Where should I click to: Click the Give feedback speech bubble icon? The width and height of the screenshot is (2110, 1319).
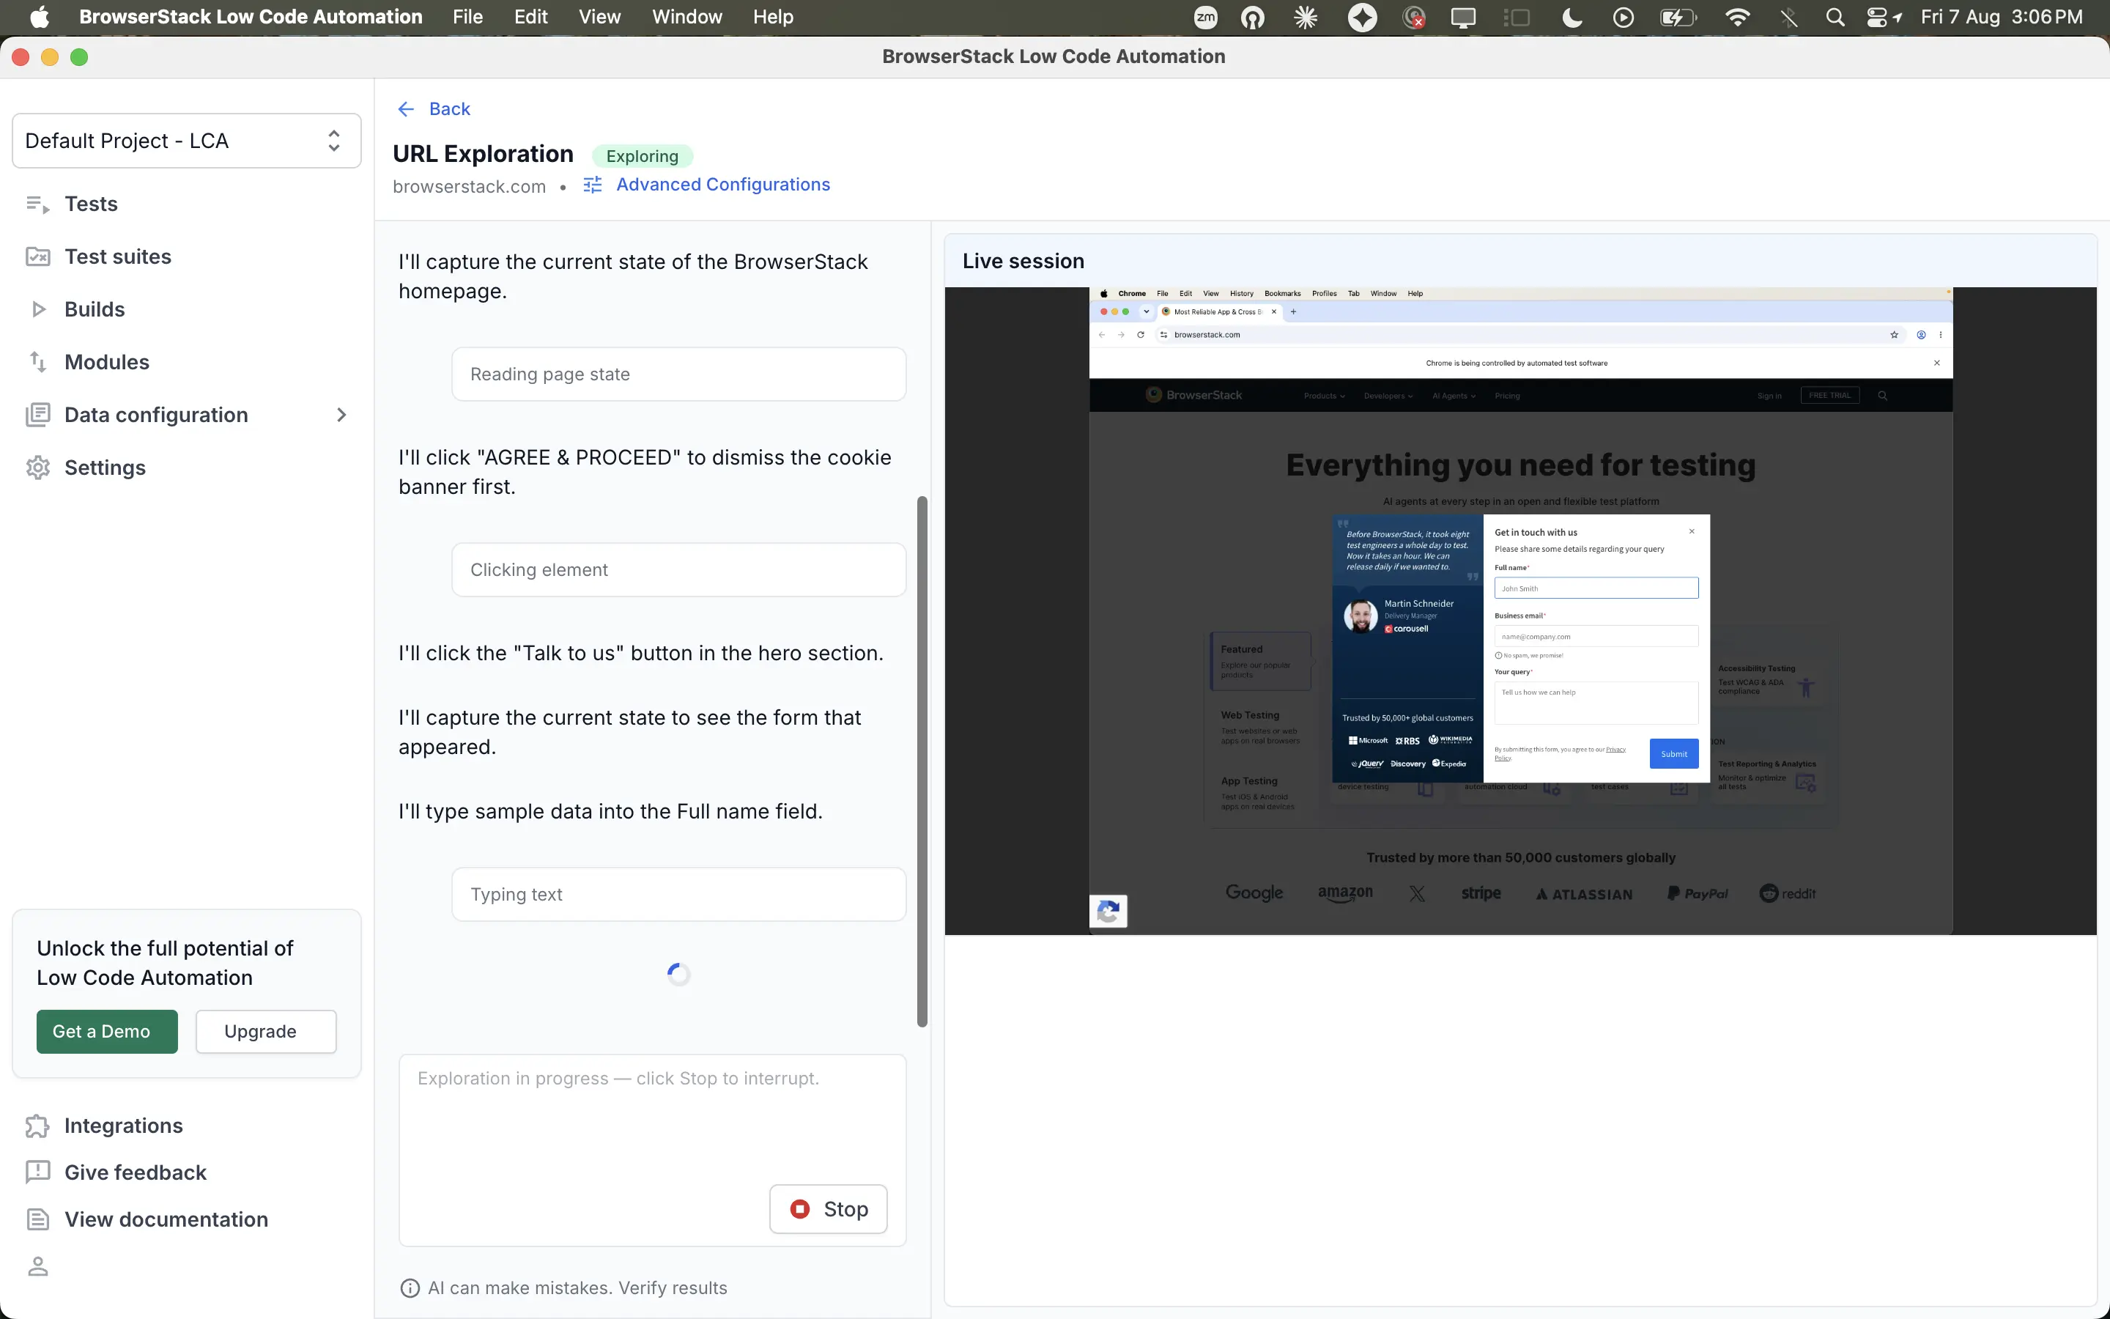pos(37,1172)
